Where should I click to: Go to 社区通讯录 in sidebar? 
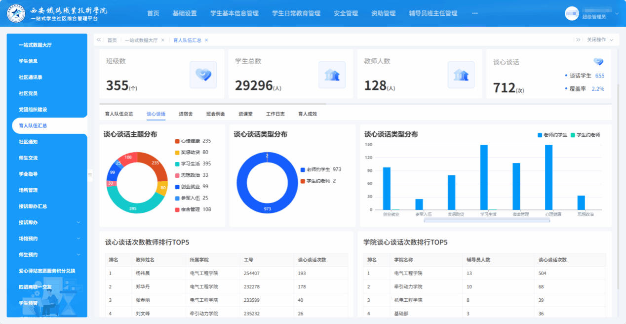[x=31, y=78]
